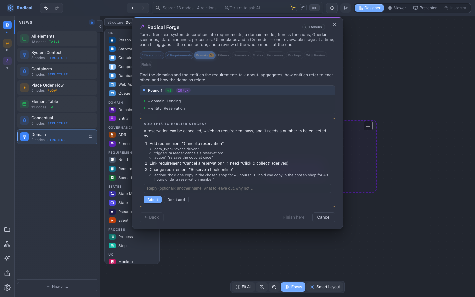The width and height of the screenshot is (475, 297).
Task: Apply Smart Layout to the canvas
Action: coord(325,287)
